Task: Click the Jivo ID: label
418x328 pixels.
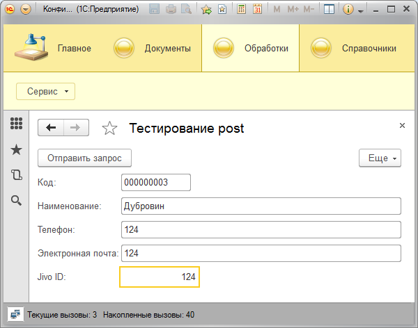Action: (x=52, y=277)
